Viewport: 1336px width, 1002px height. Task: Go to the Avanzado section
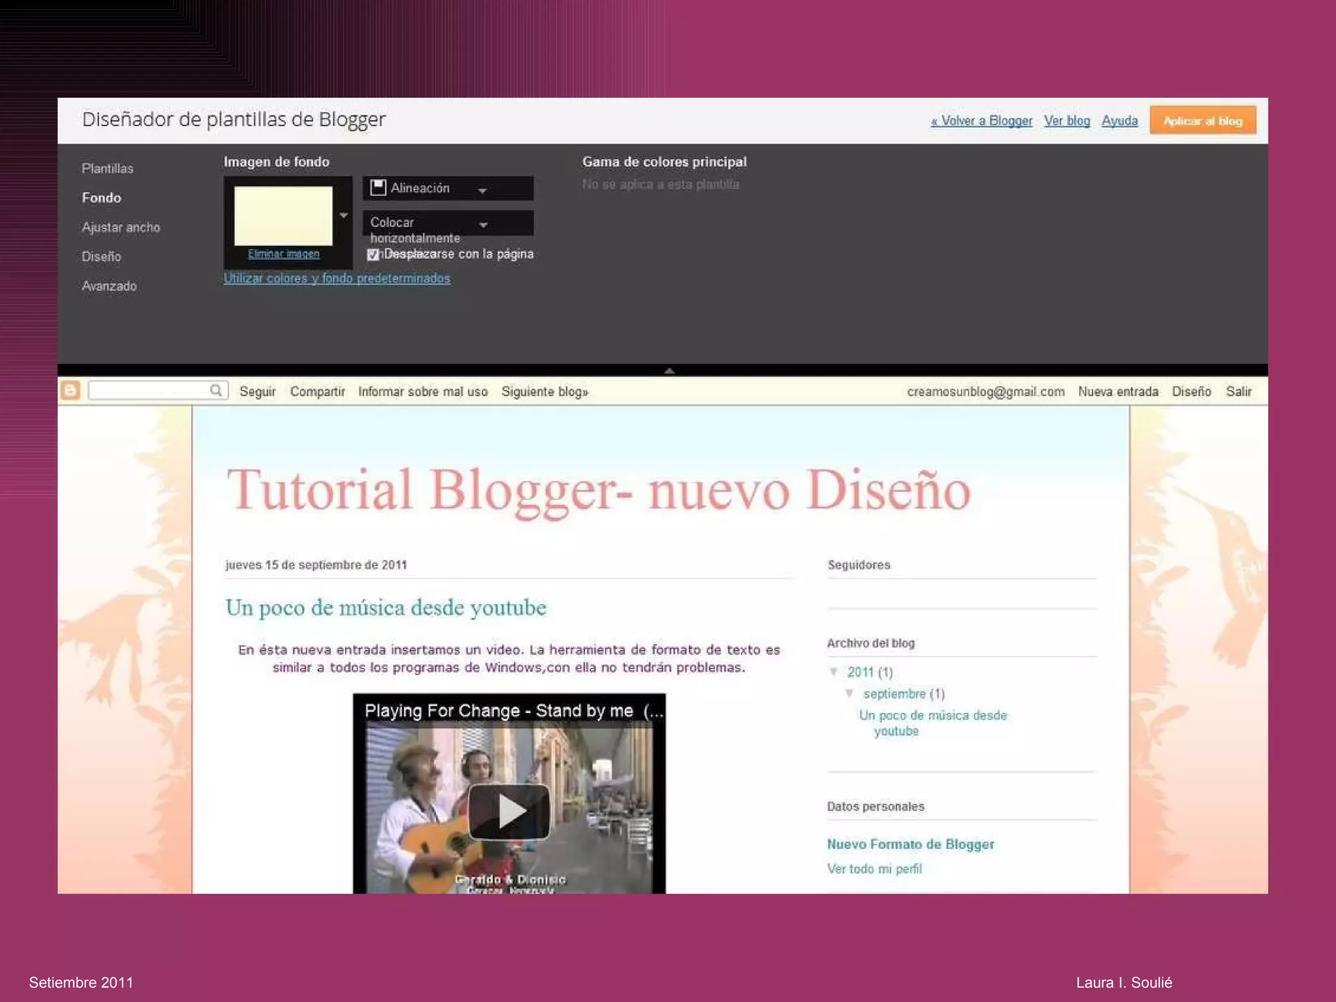click(109, 286)
